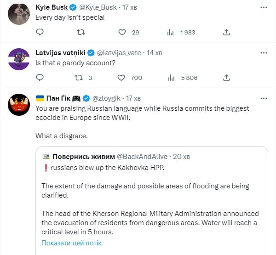Like the Latvijas vatņiki tweet

click(122, 78)
